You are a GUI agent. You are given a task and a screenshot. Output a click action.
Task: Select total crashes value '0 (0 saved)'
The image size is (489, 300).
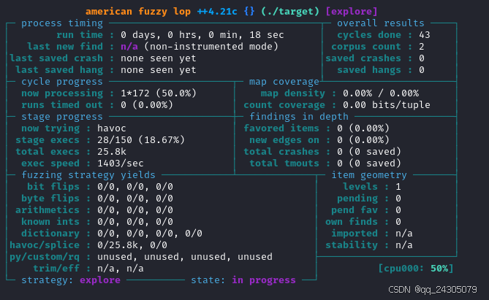coord(369,152)
